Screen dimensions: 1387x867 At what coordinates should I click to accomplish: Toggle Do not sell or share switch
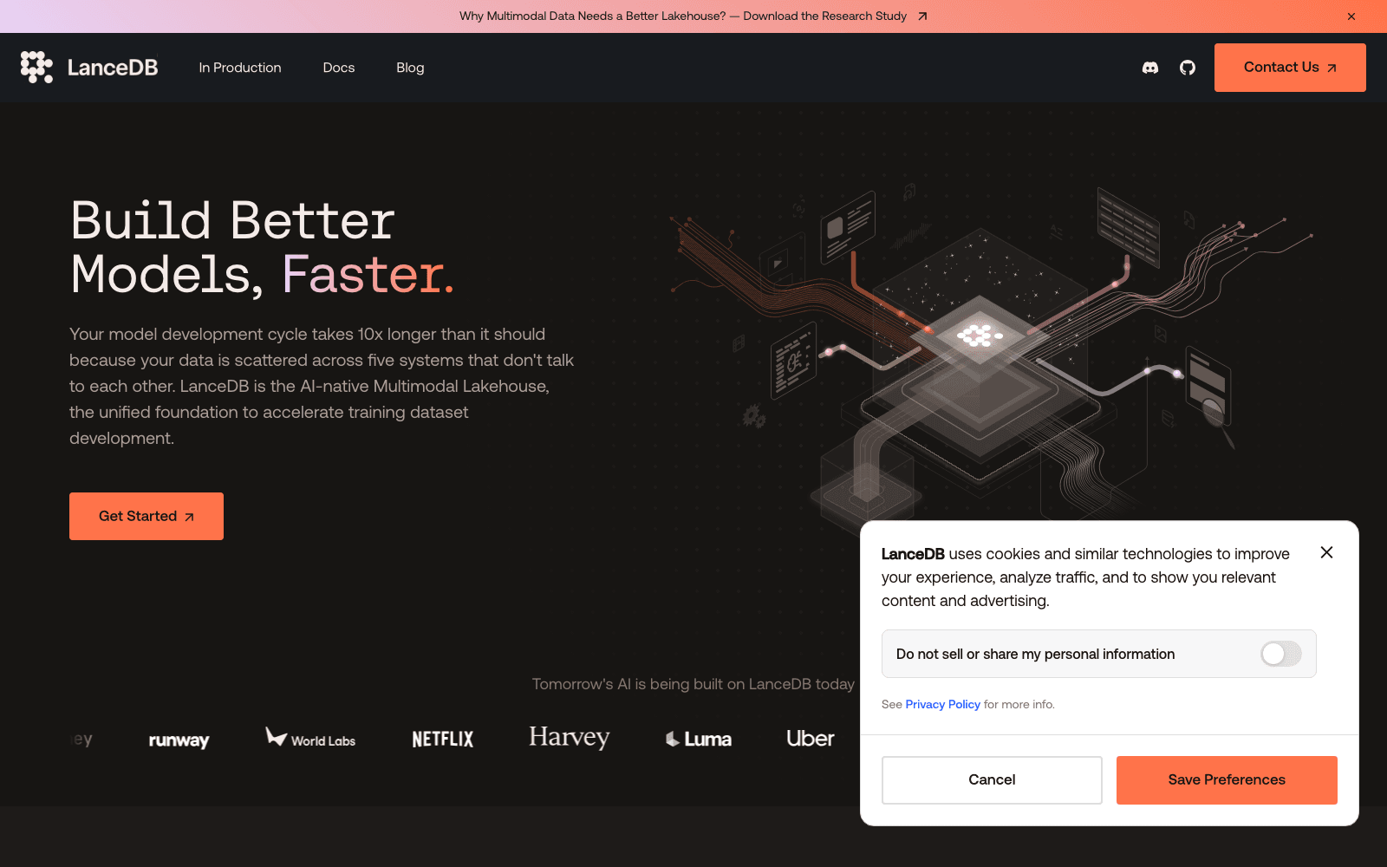coord(1280,654)
